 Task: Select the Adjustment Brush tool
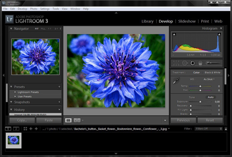[x=213, y=63]
